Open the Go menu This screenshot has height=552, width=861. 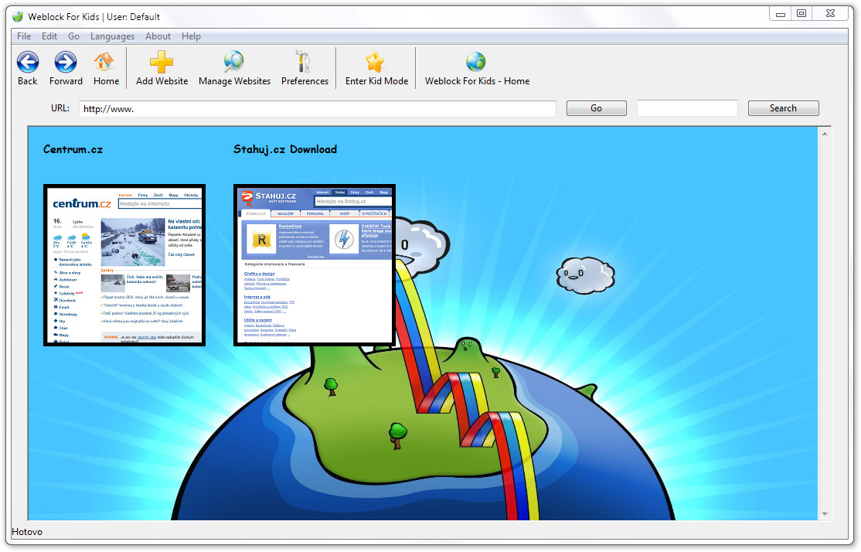[x=73, y=36]
